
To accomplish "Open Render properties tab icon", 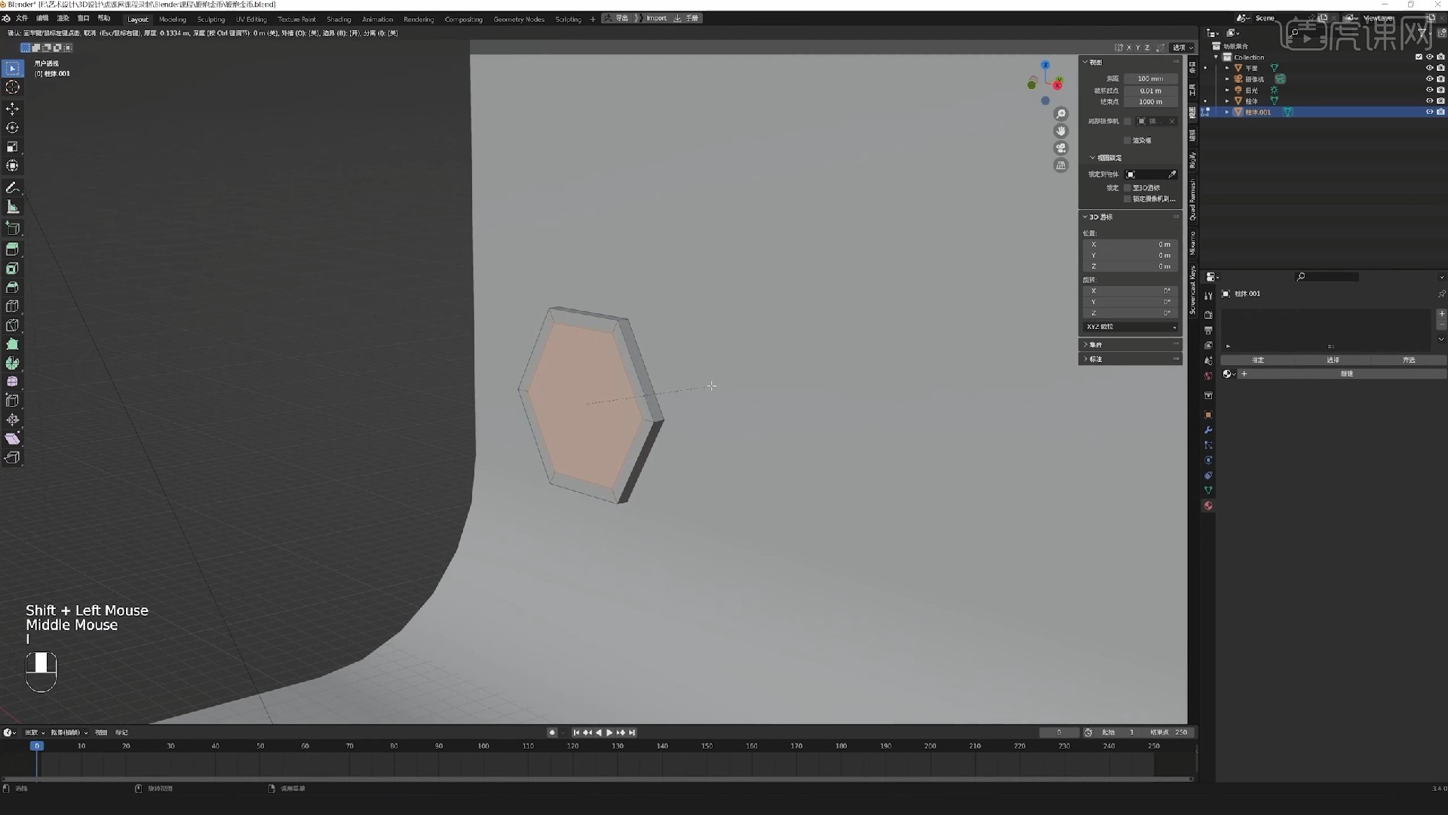I will coord(1208,315).
